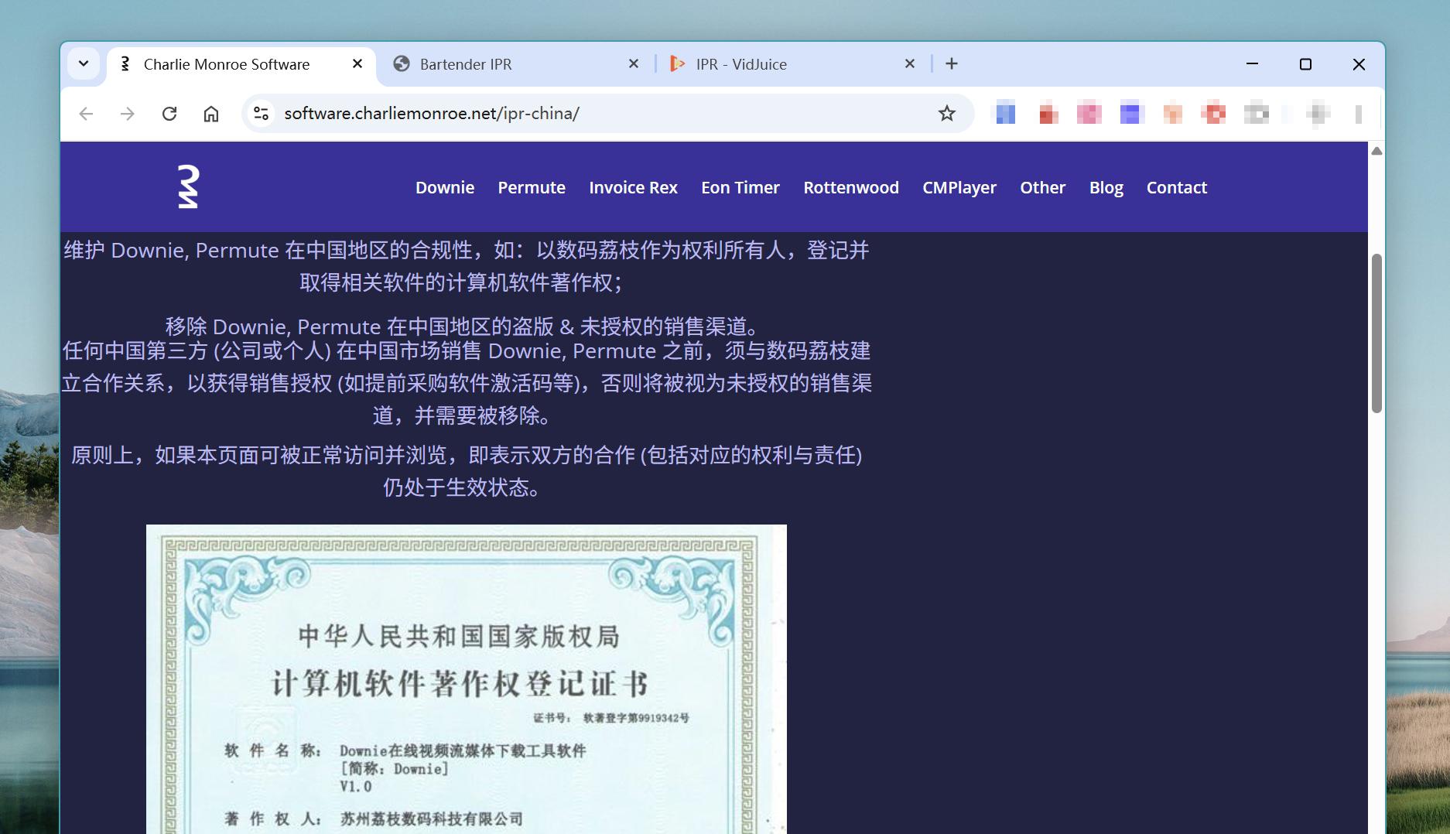This screenshot has height=834, width=1450.
Task: Switch to the Bartender IPR tab
Action: pyautogui.click(x=515, y=64)
